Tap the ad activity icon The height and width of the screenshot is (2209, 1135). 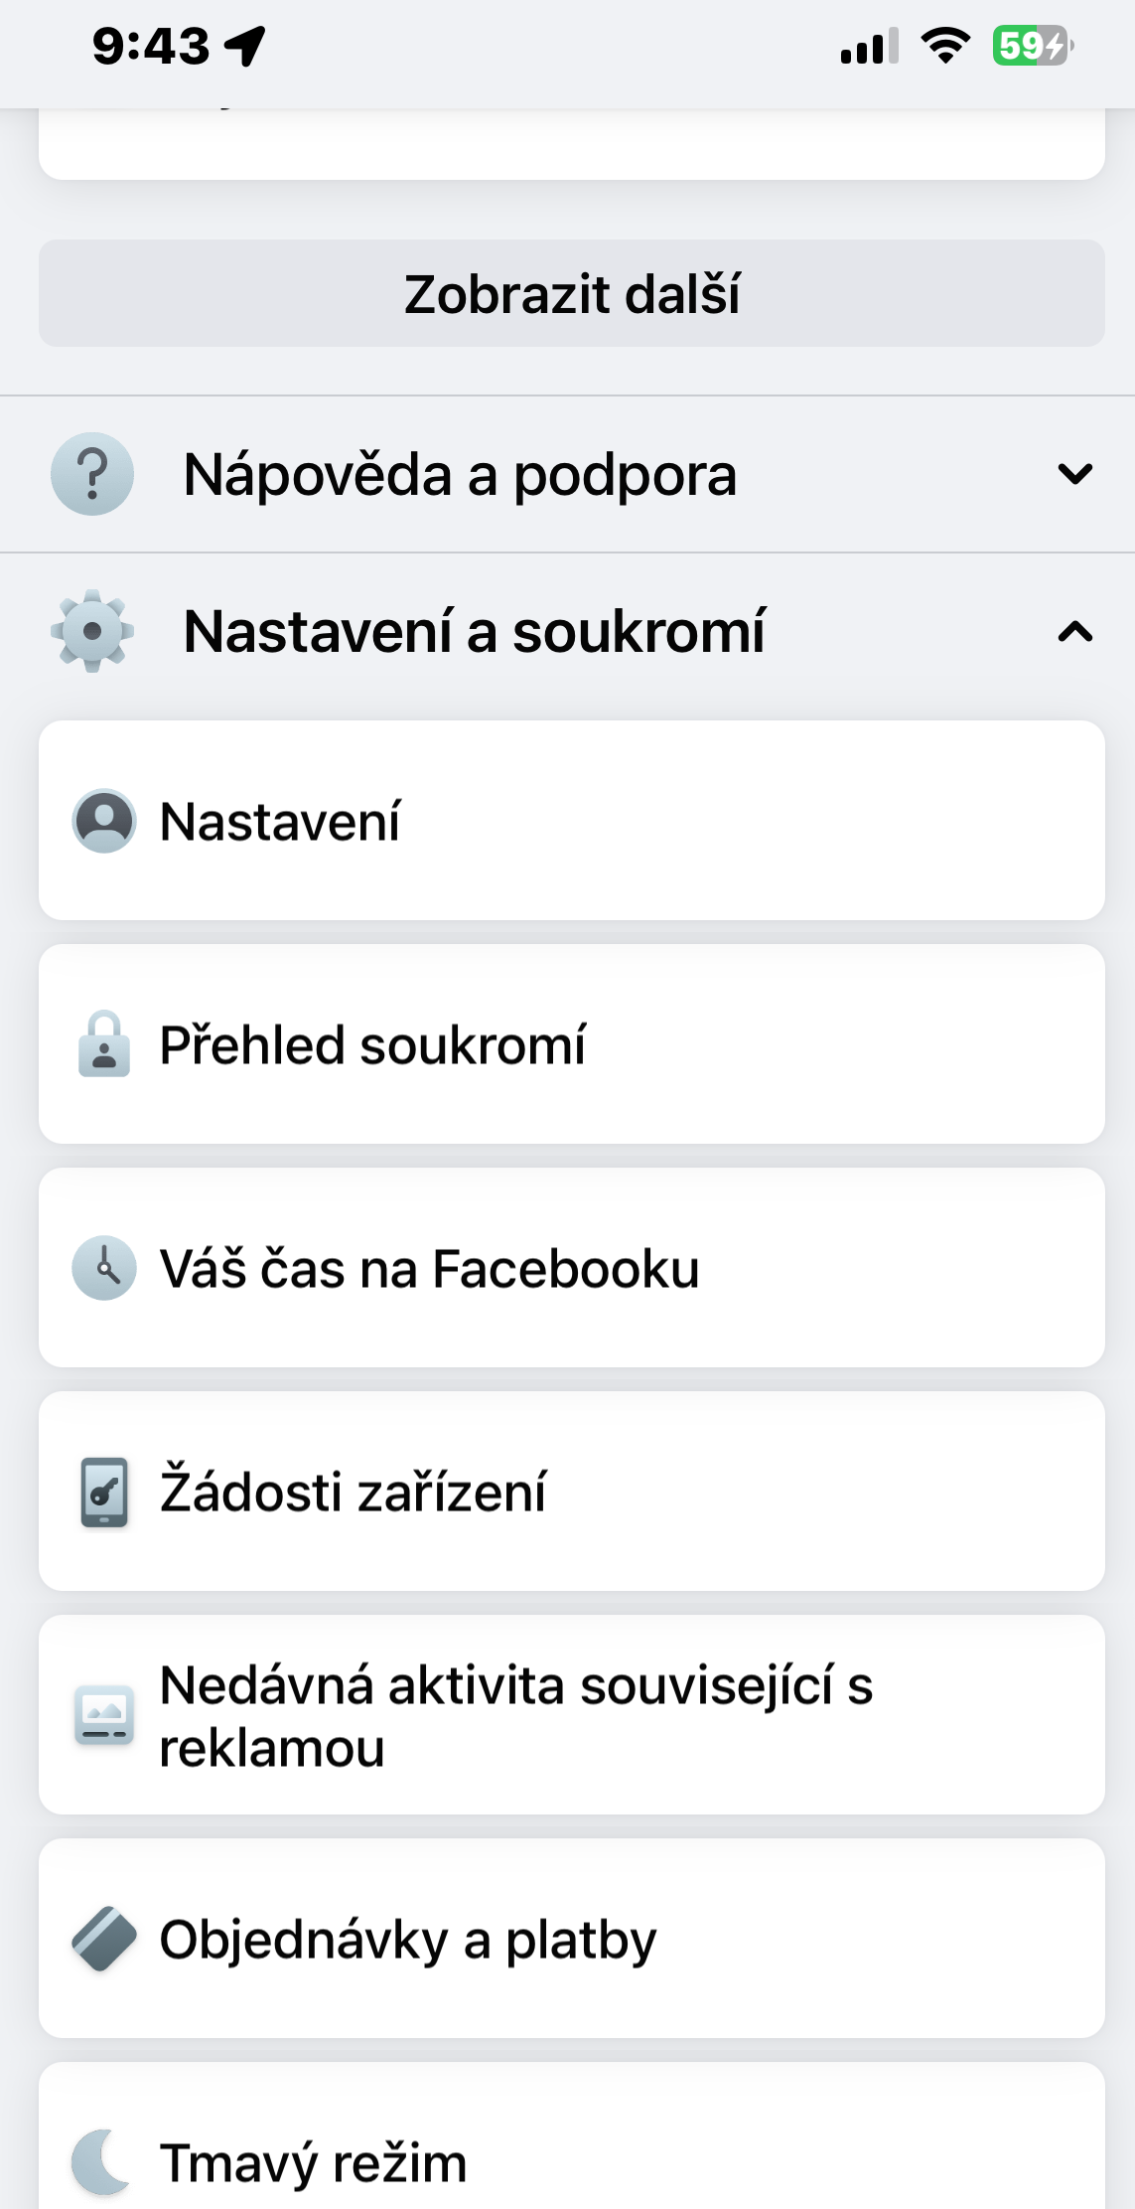tap(104, 1715)
